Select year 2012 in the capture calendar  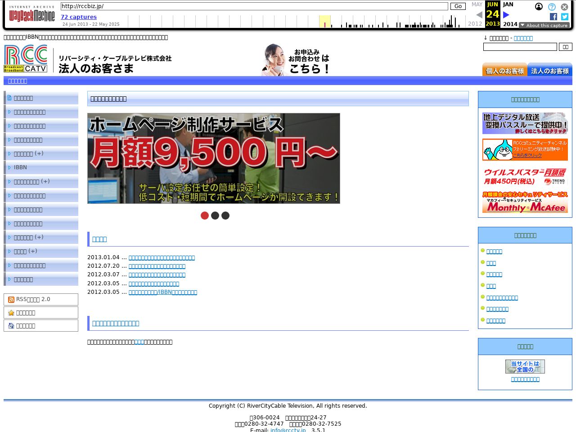tap(475, 24)
